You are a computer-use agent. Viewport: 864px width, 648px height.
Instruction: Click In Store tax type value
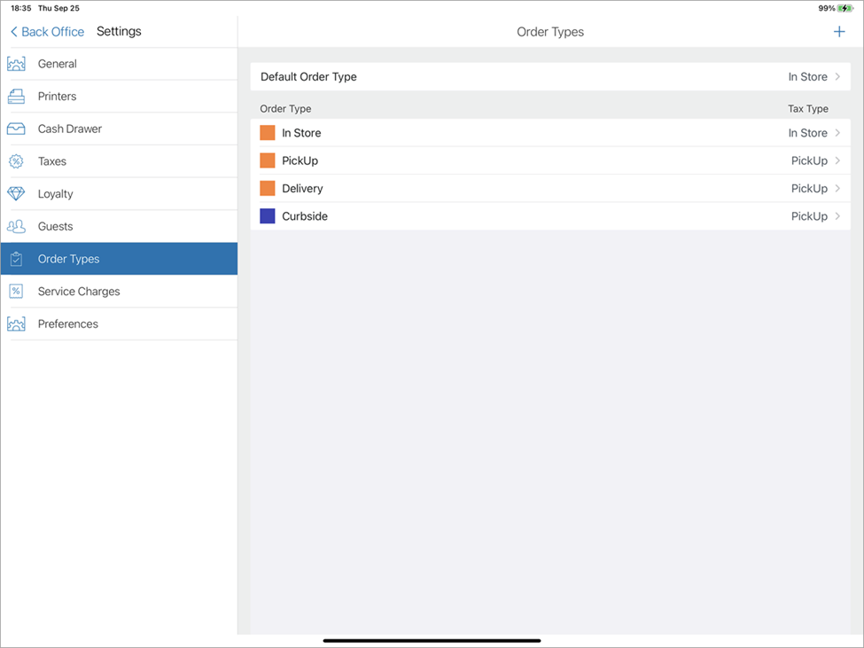[807, 133]
